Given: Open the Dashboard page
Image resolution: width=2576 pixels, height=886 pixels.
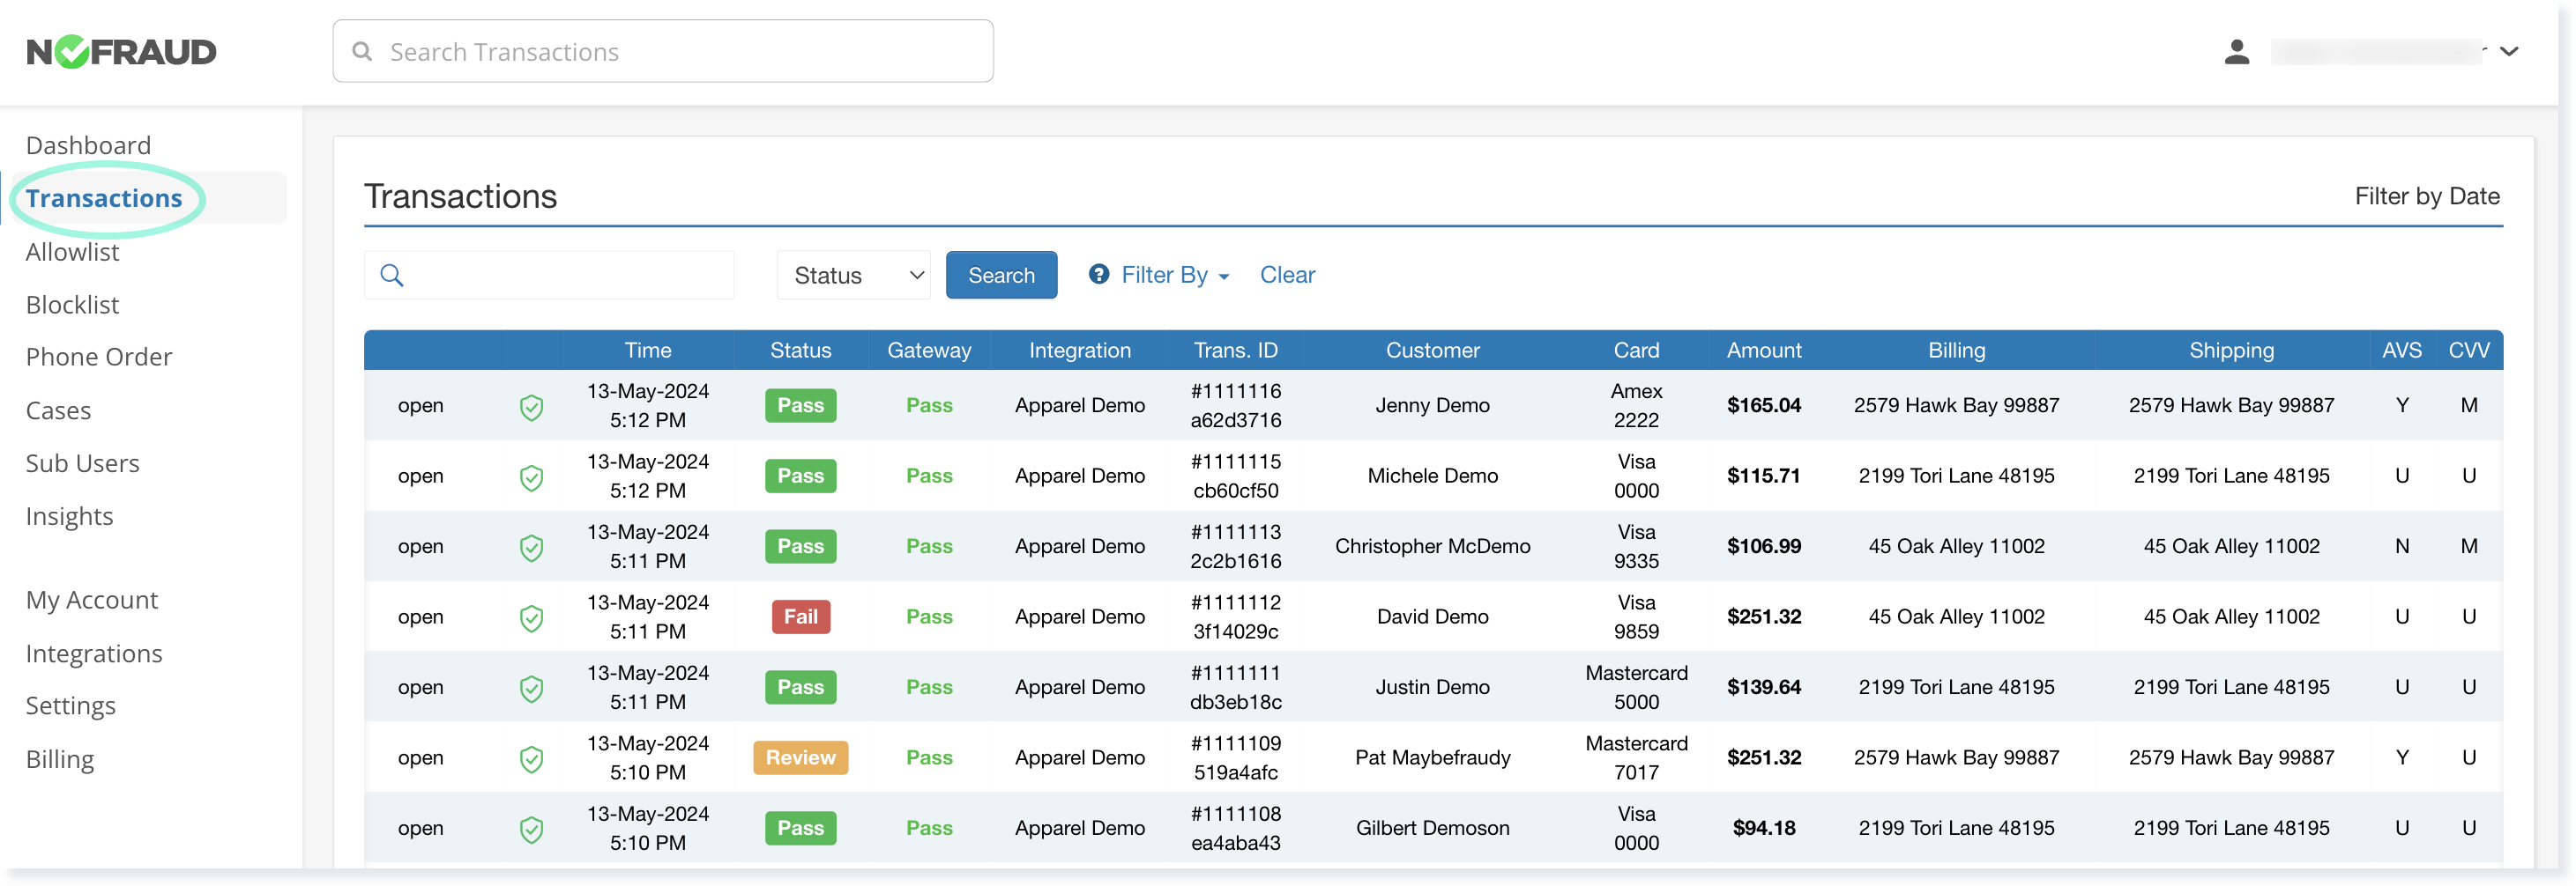Looking at the screenshot, I should (88, 144).
